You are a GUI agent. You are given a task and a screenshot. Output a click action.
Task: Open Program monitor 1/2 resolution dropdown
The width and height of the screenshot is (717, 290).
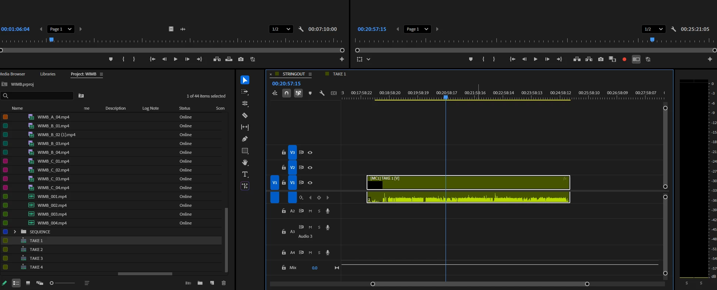(653, 29)
